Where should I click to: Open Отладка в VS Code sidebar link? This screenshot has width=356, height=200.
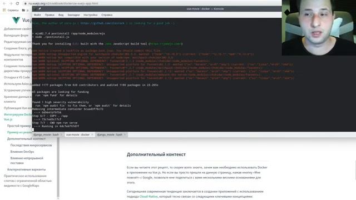(17, 77)
